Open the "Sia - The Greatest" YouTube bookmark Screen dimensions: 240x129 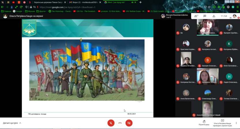coord(85,11)
